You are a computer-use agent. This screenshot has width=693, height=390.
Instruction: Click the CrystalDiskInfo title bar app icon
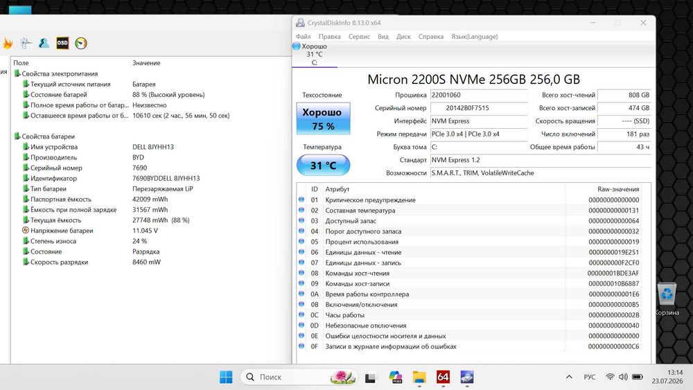[301, 23]
